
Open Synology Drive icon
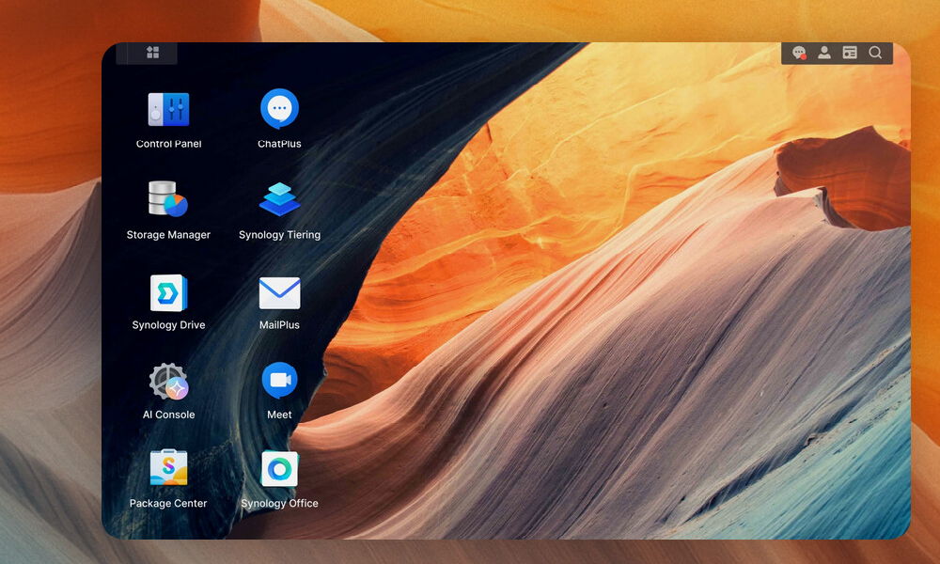tap(168, 292)
